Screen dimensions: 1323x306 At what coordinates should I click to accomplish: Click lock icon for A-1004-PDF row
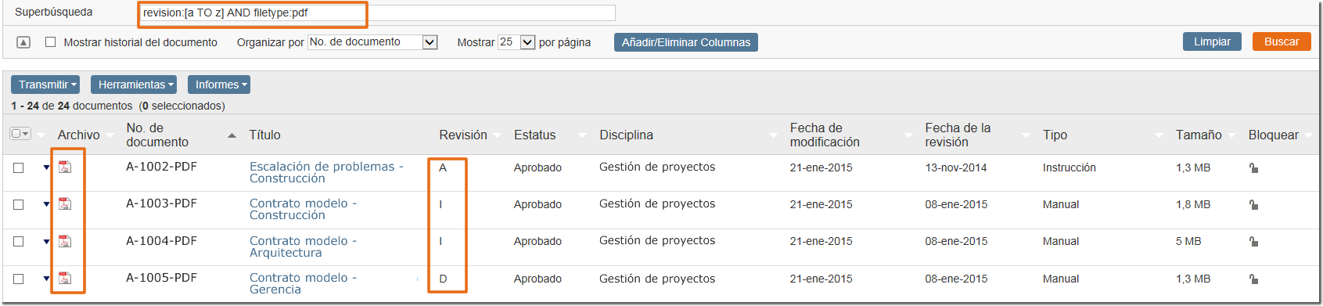point(1253,242)
